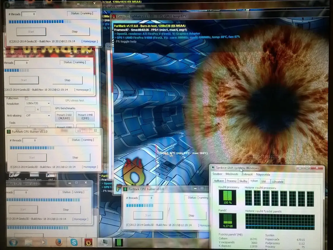Click the GPU stress test button

coord(75,100)
